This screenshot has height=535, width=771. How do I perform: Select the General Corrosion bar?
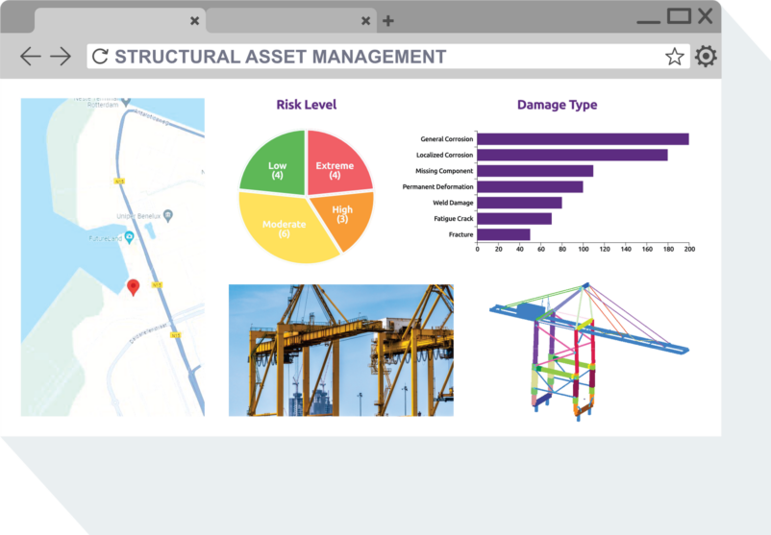click(x=583, y=139)
